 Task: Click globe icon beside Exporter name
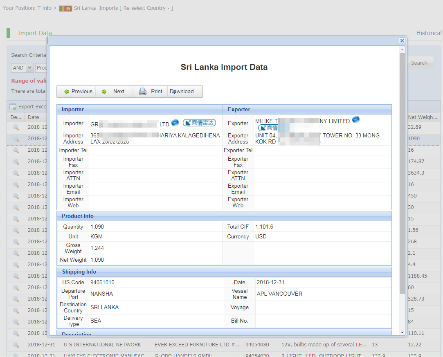coord(356,119)
